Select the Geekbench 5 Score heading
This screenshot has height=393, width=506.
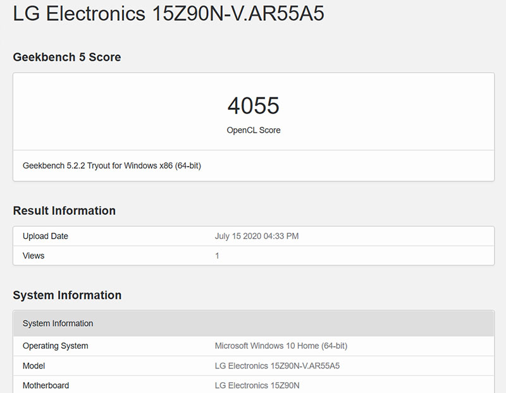[66, 57]
